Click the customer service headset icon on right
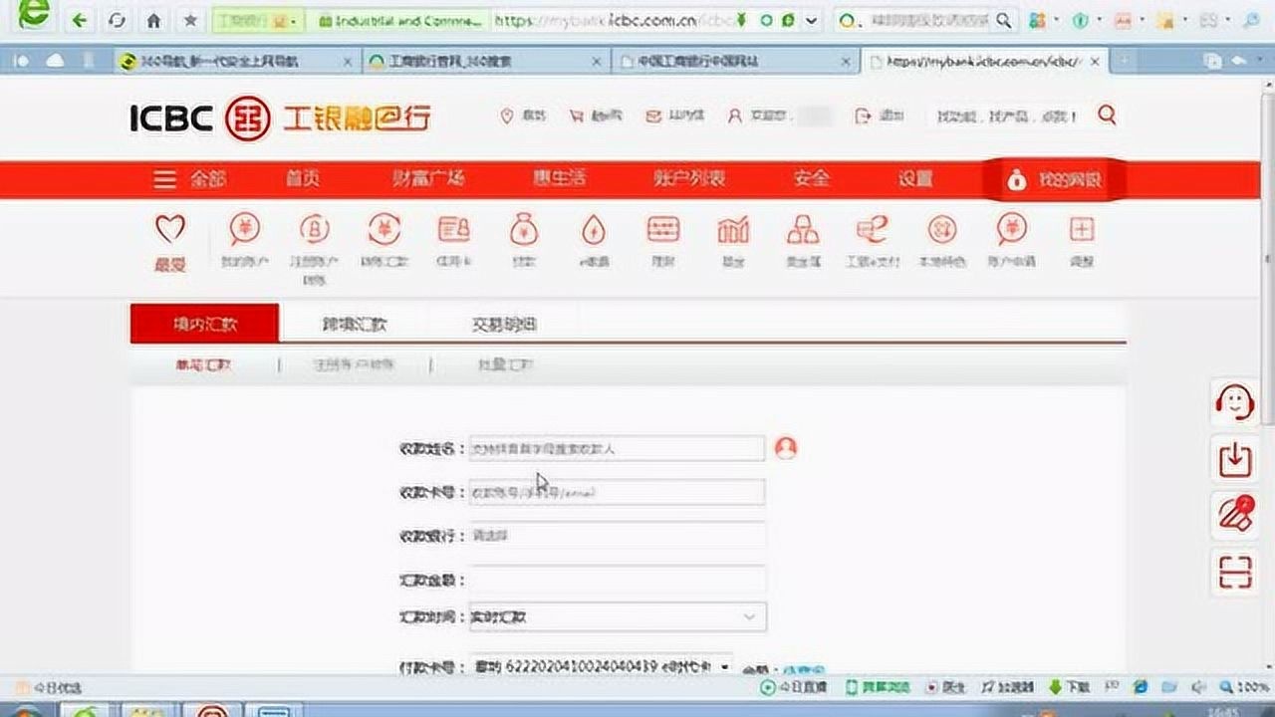The height and width of the screenshot is (717, 1275). 1235,402
